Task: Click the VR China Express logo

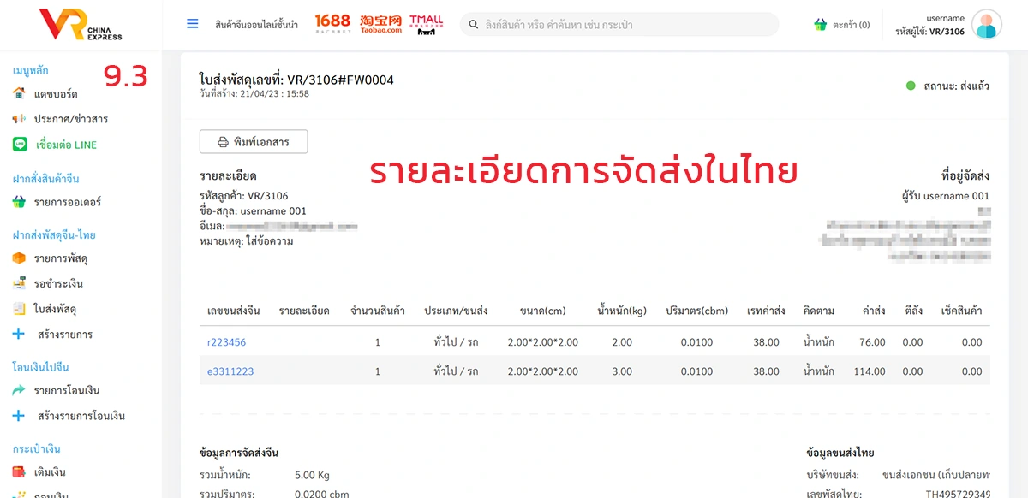Action: pos(81,25)
